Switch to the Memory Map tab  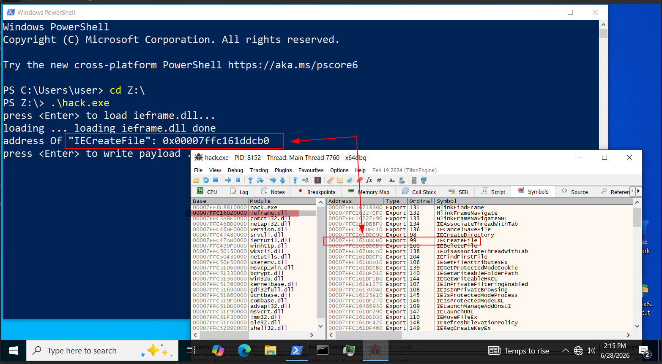(369, 191)
